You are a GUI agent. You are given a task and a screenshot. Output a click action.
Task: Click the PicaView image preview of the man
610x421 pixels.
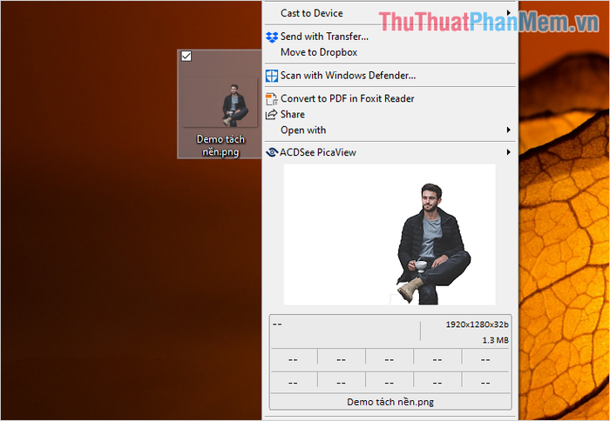[390, 234]
